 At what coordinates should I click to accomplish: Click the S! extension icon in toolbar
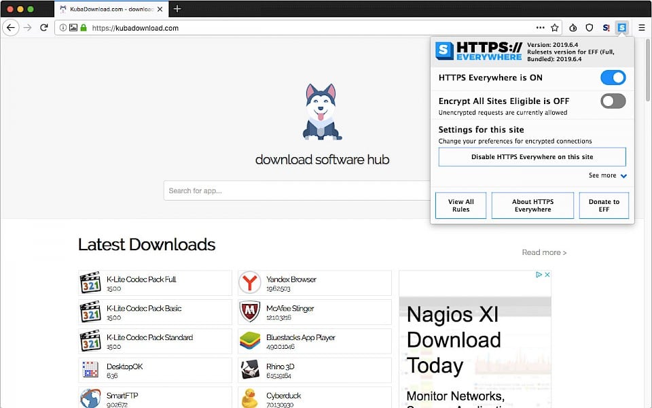click(606, 28)
